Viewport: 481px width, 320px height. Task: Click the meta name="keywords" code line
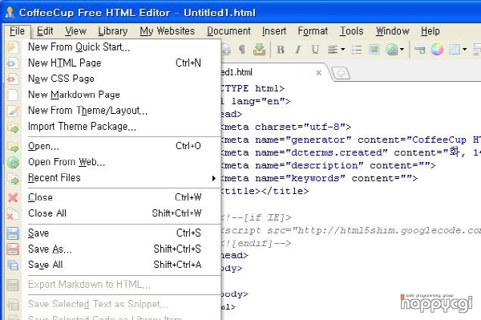[x=319, y=179]
